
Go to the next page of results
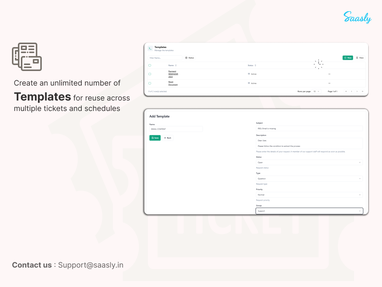coord(357,91)
